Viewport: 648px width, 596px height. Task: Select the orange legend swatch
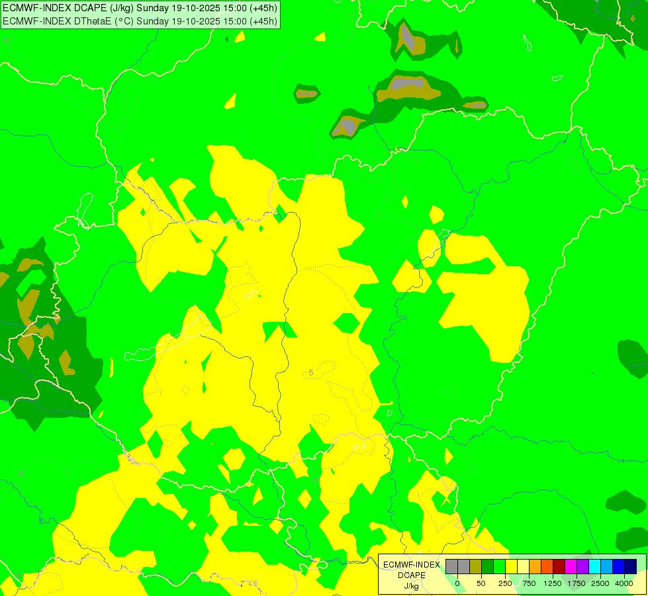click(x=535, y=567)
